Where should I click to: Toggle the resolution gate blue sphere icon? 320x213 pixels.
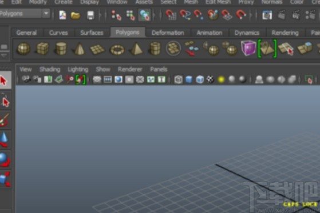pyautogui.click(x=118, y=79)
